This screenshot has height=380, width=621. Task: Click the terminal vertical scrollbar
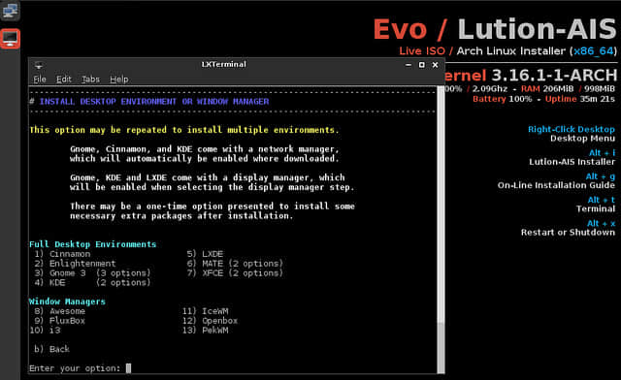(441, 230)
